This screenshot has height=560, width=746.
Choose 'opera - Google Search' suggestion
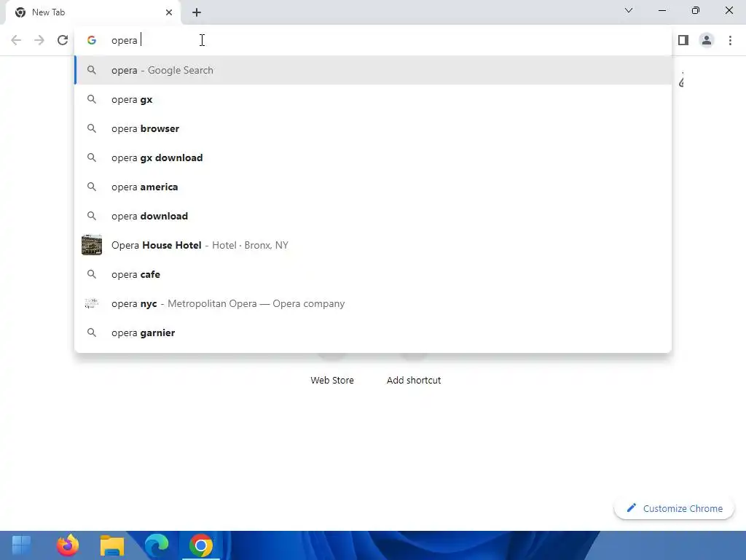[x=373, y=70]
